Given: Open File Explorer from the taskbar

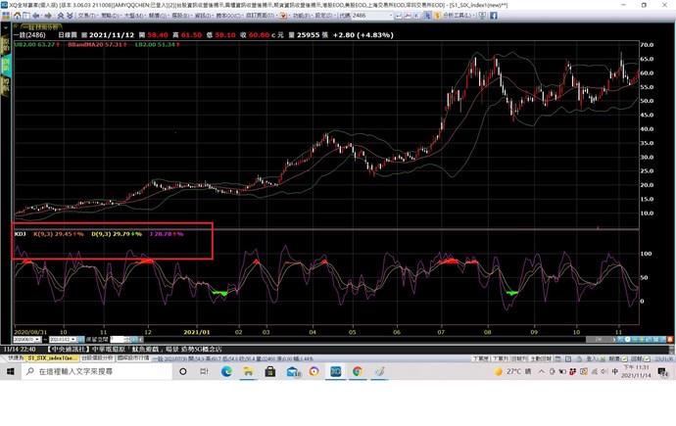Looking at the screenshot, I should (248, 372).
